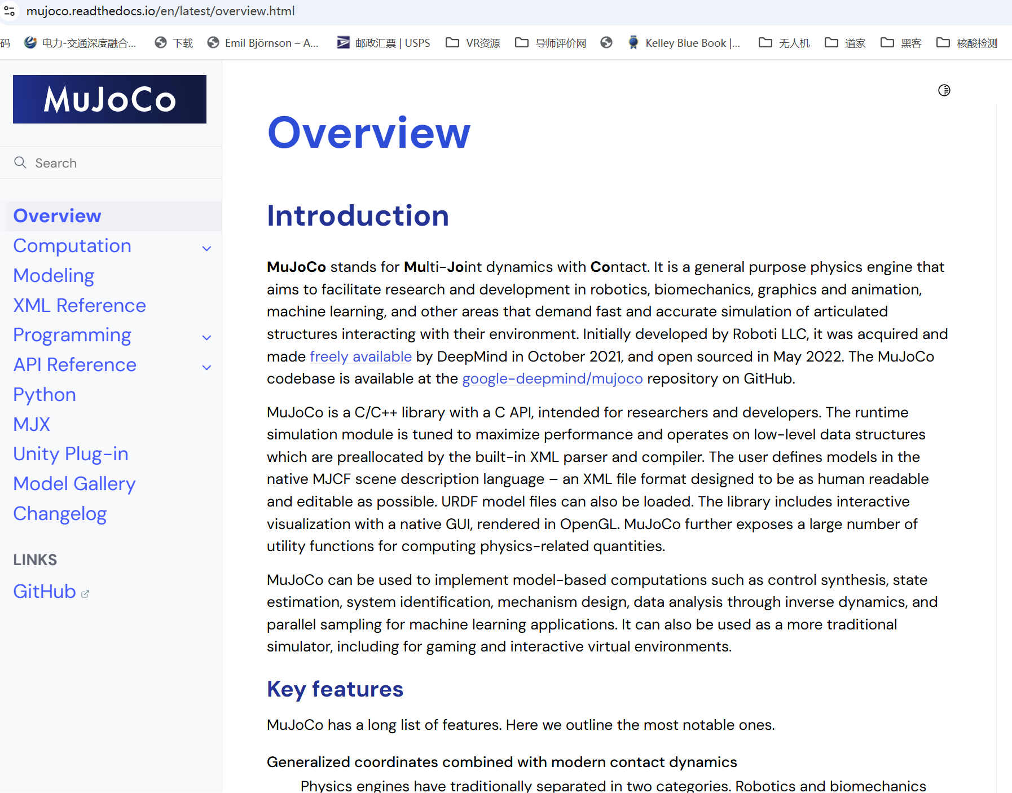This screenshot has height=793, width=1012.
Task: Click the browser address bar URL
Action: tap(160, 11)
